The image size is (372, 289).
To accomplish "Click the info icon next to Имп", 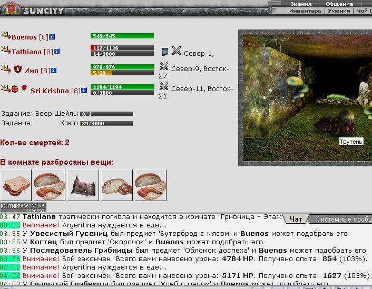I will [x=53, y=71].
